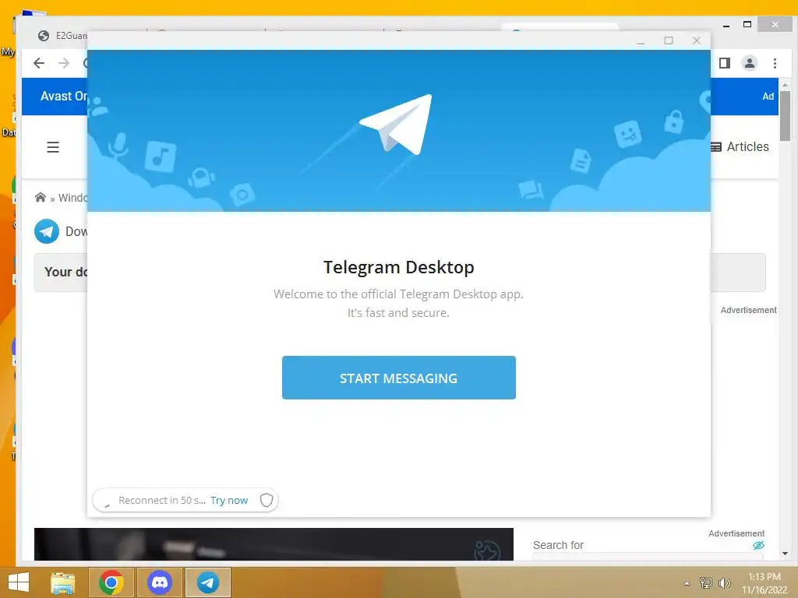
Task: Click scrollbar down arrow in Chrome
Action: point(785,554)
